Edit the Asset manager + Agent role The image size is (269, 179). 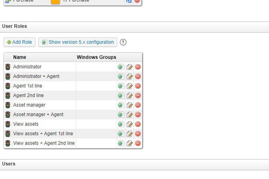tap(130, 115)
